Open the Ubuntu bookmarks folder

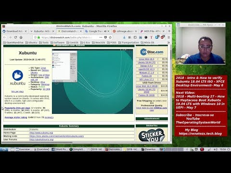pyautogui.click(x=31, y=43)
